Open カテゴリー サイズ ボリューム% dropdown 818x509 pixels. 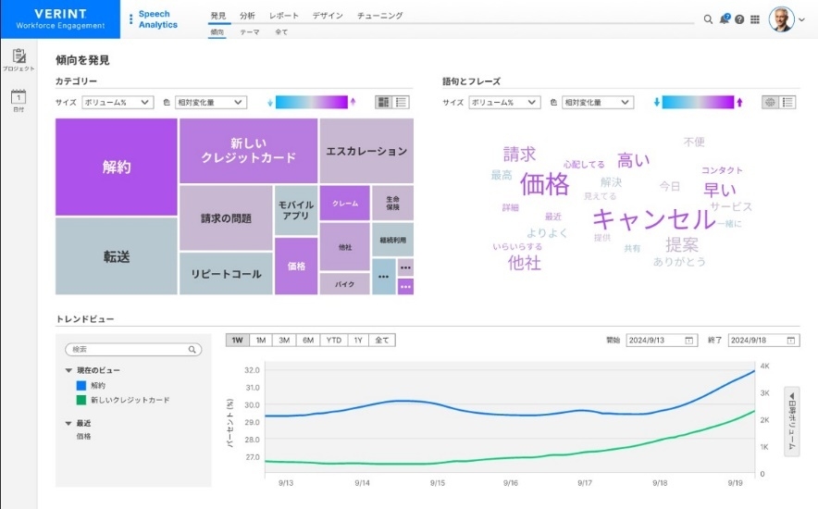point(118,103)
